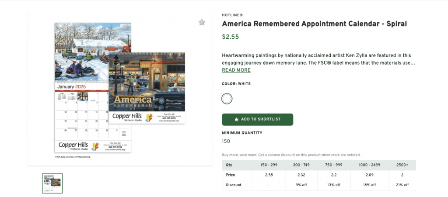The image size is (448, 197).
Task: Click the 9% off discount cell
Action: tap(302, 185)
